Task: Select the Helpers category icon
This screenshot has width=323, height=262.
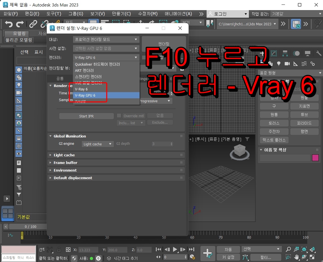Action: tap(296, 64)
